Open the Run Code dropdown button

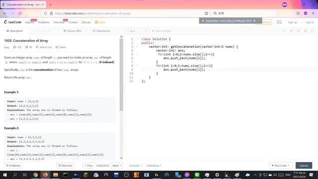tap(281, 166)
